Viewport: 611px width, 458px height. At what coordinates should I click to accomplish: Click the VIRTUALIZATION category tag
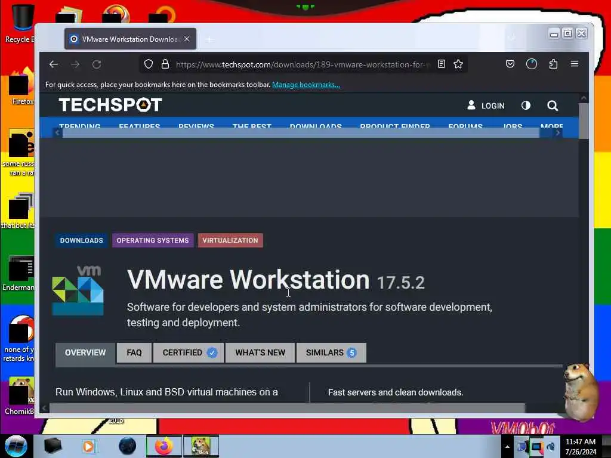[230, 240]
